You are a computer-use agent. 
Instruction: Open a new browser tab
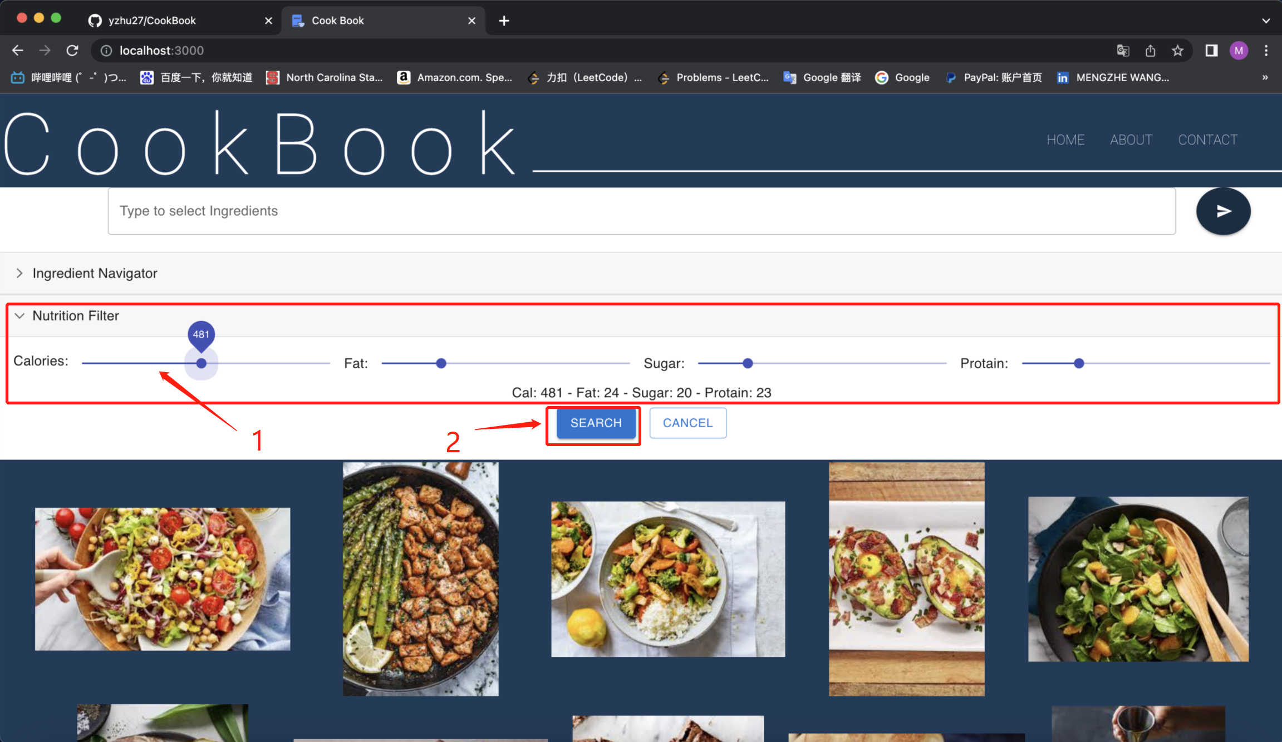click(x=504, y=21)
